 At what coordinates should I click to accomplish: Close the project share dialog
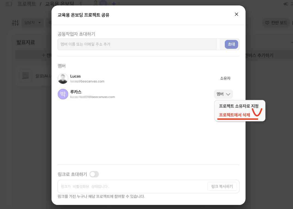[237, 14]
